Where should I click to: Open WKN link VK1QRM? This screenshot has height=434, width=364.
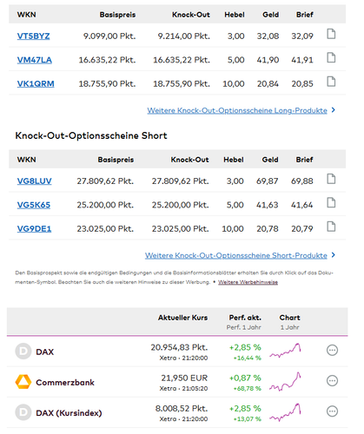click(36, 84)
